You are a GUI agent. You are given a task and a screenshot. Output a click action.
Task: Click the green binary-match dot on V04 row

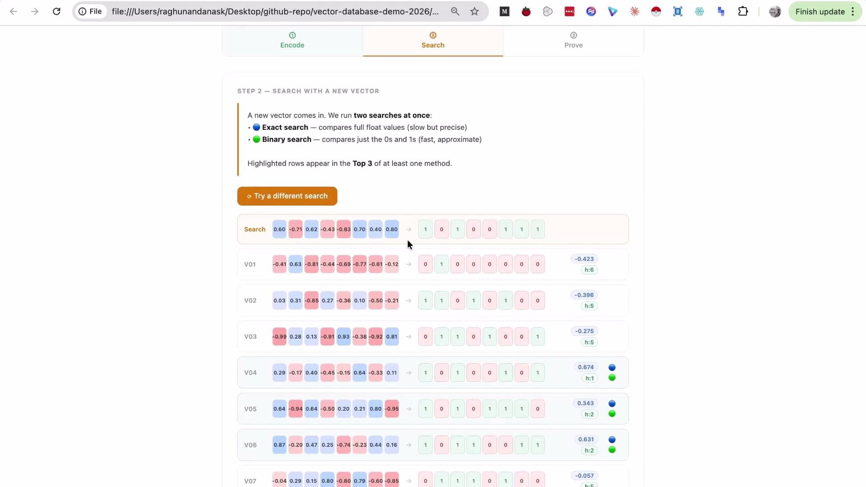click(x=612, y=378)
